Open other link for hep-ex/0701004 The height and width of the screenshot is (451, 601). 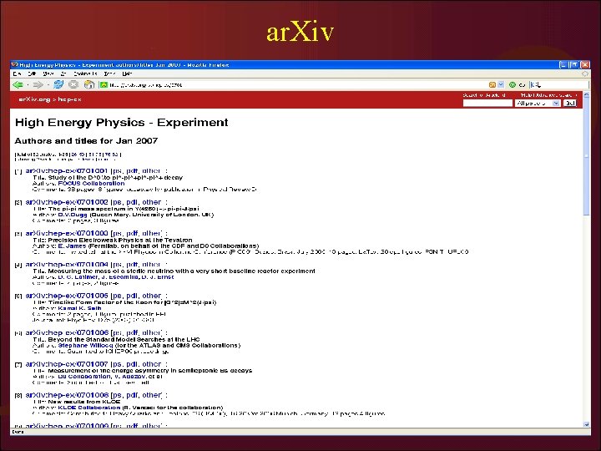pyautogui.click(x=152, y=264)
